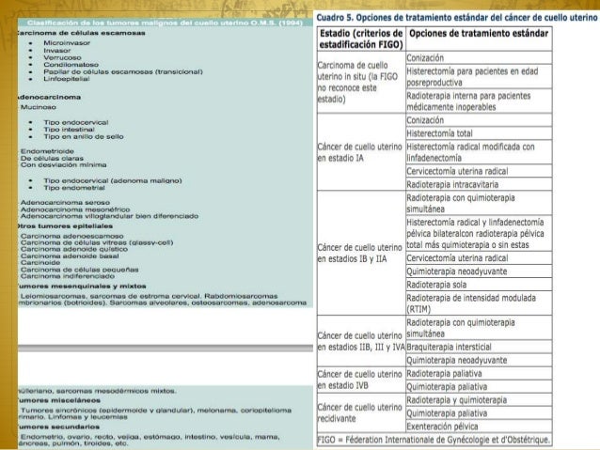Image resolution: width=600 pixels, height=450 pixels.
Task: Click the 'Radioterapia sola' cell
Action: 479,285
